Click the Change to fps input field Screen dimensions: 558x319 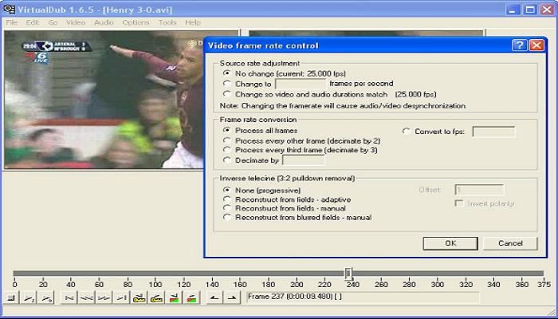pyautogui.click(x=301, y=84)
